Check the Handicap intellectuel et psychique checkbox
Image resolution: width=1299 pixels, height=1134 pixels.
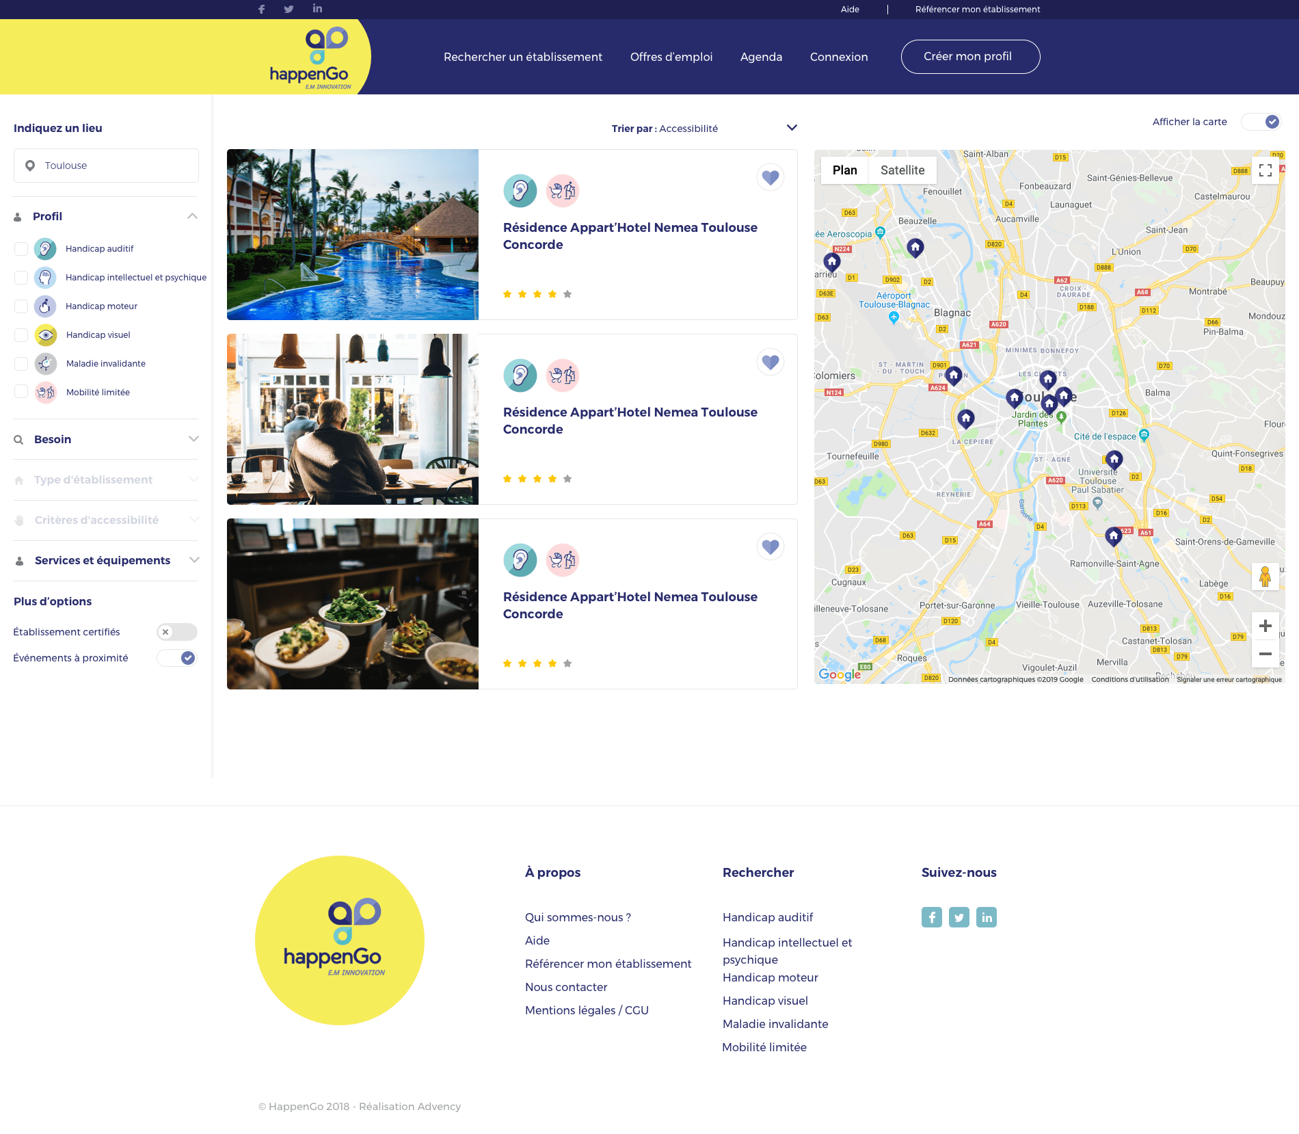point(21,278)
